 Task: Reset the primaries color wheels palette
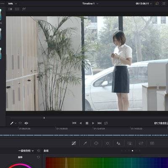point(39,151)
